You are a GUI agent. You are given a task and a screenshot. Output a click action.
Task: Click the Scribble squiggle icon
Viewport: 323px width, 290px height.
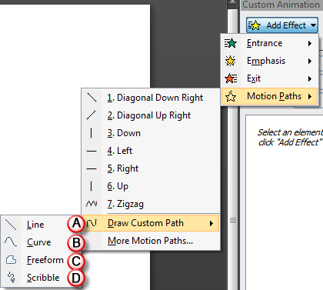pyautogui.click(x=11, y=277)
